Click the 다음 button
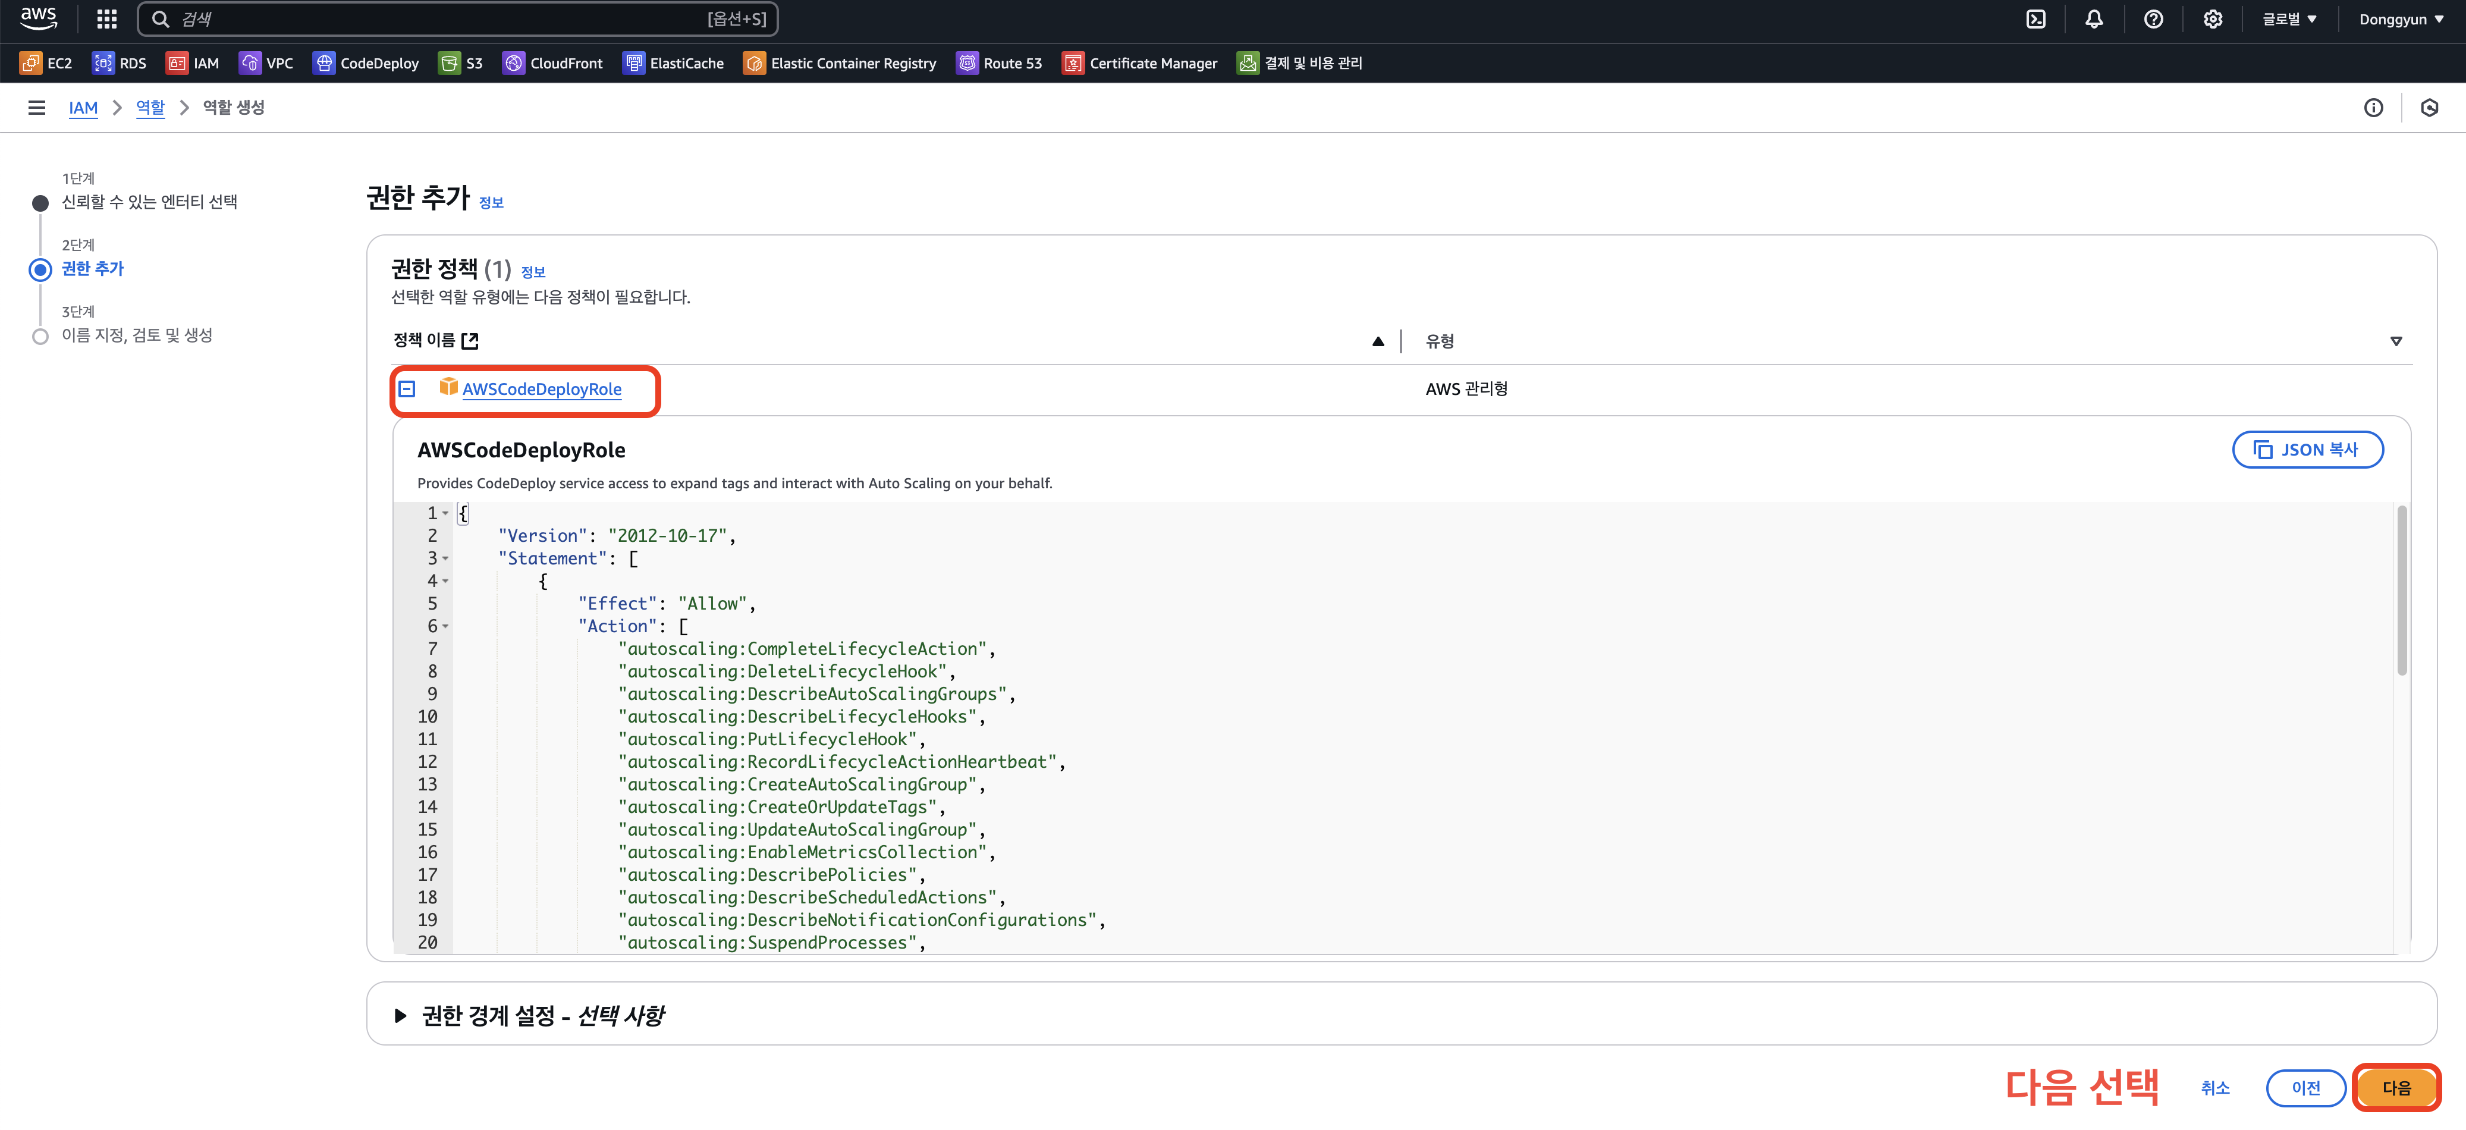Screen dimensions: 2466x1130 tap(2395, 1088)
